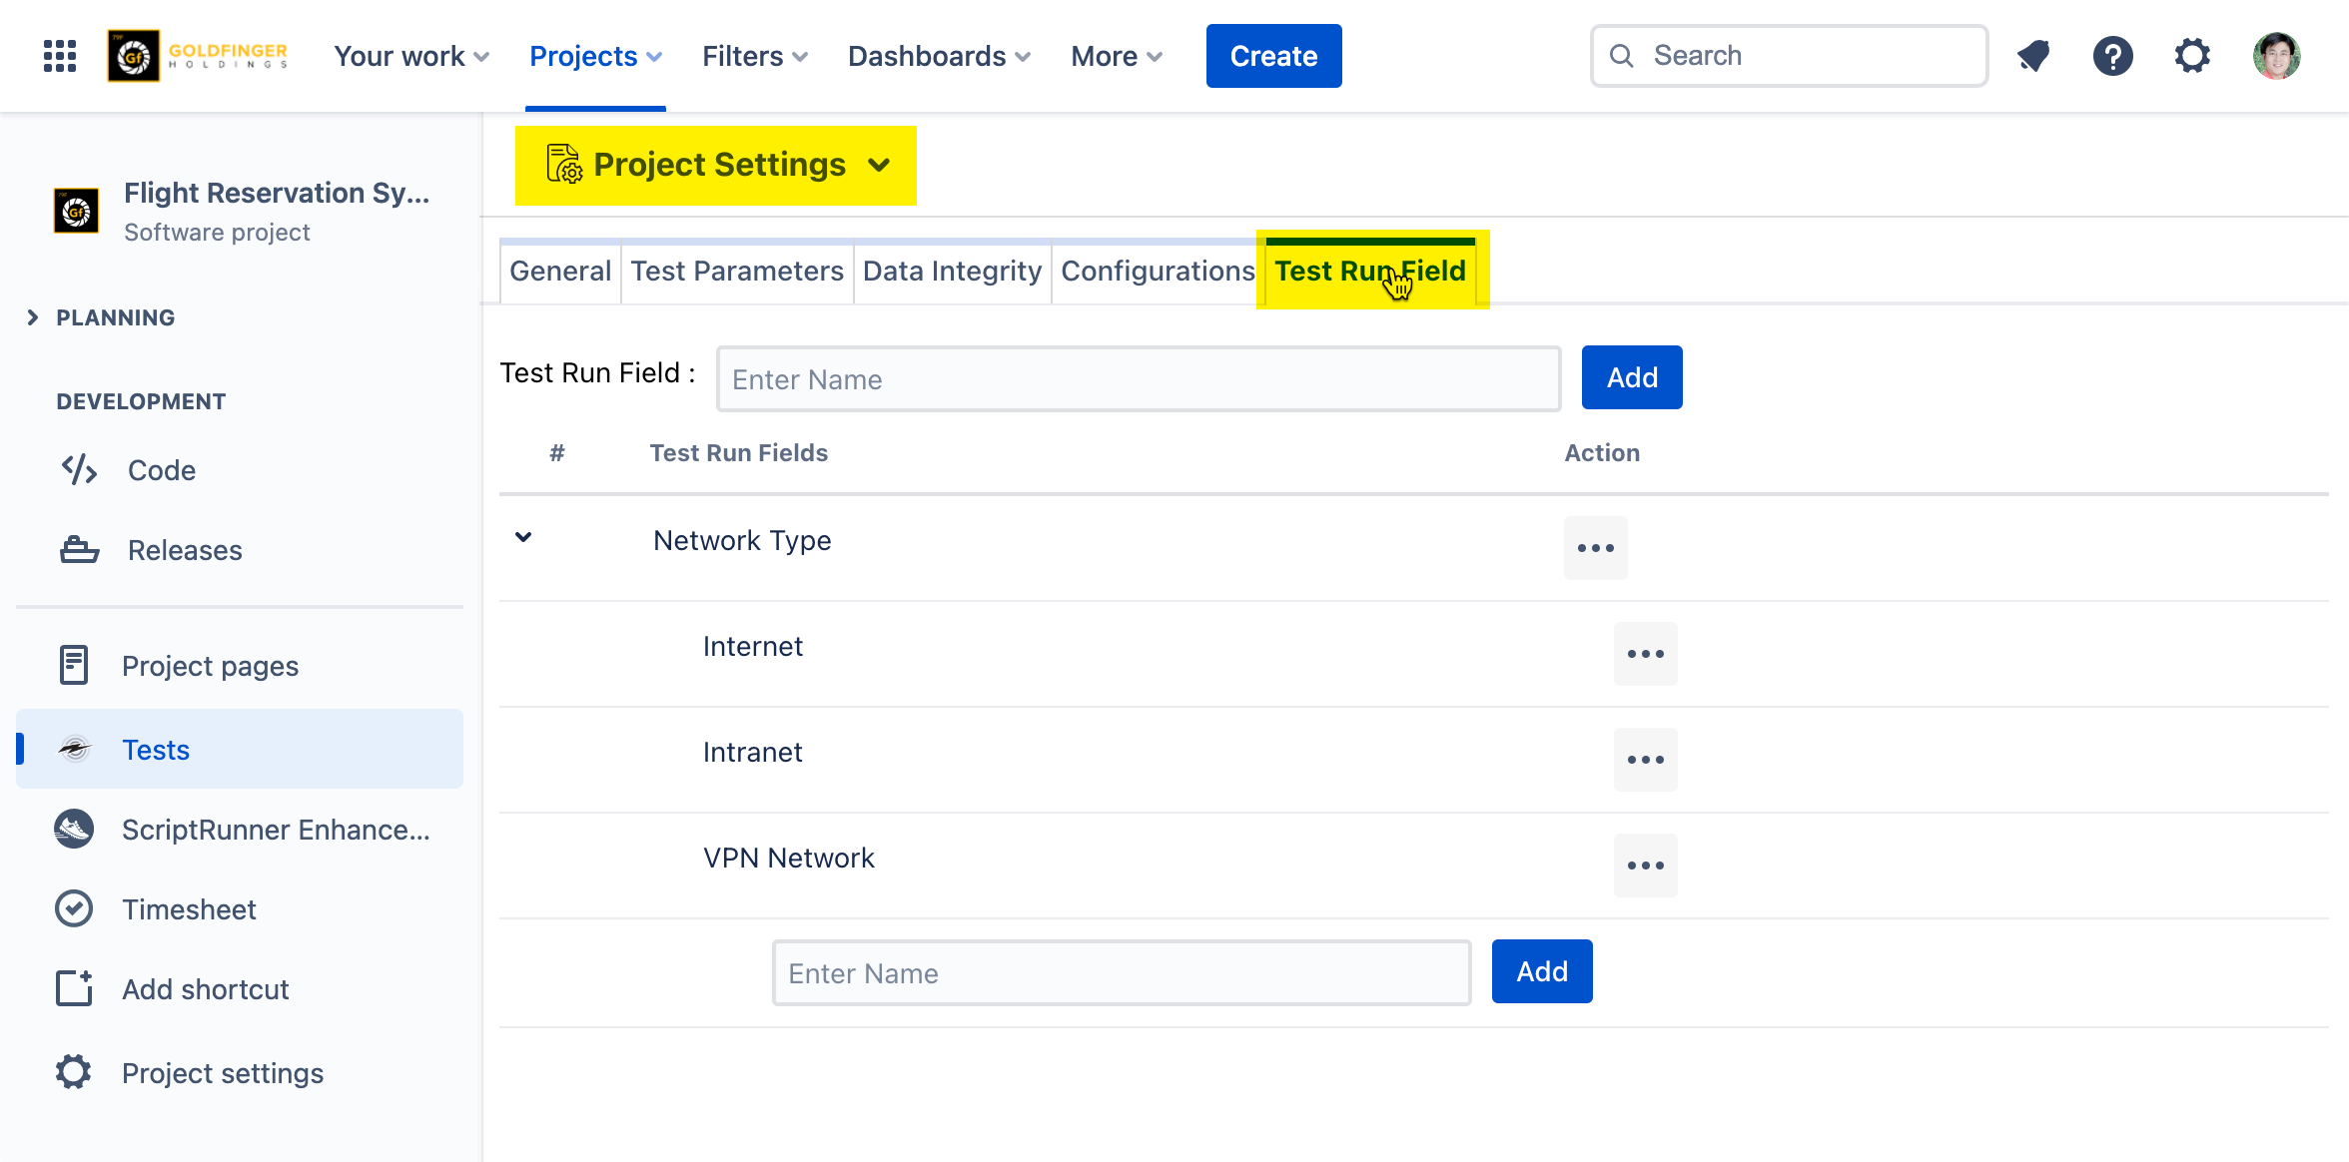Viewport: 2349px width, 1162px height.
Task: Click the settings gear in top bar
Action: pyautogui.click(x=2192, y=56)
